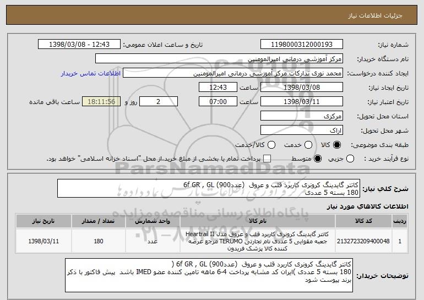Click the buyer organization name field

click(x=219, y=59)
